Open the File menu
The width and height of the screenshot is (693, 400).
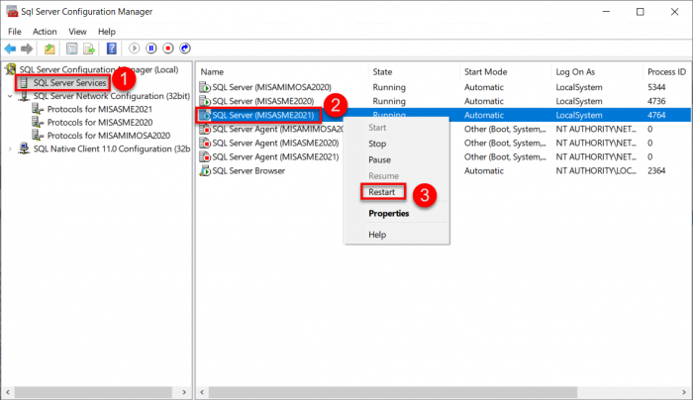click(x=15, y=32)
